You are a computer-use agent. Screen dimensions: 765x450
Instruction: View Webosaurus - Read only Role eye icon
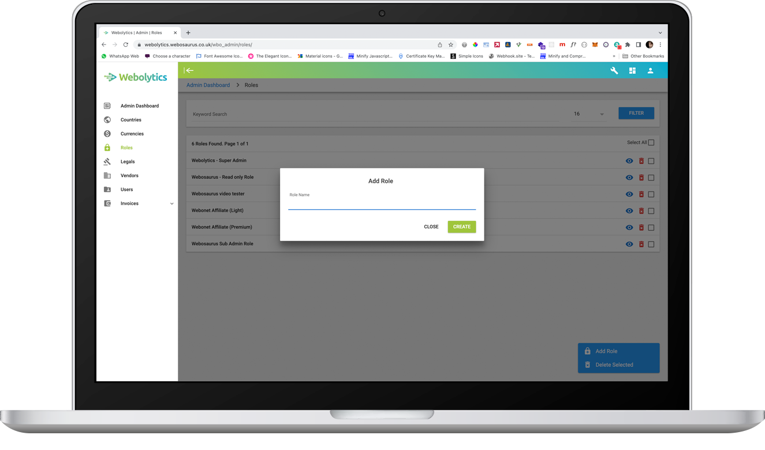pyautogui.click(x=629, y=178)
